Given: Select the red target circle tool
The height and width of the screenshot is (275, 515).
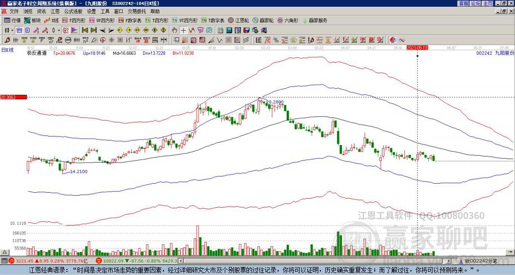Looking at the screenshot, I should point(103,40).
